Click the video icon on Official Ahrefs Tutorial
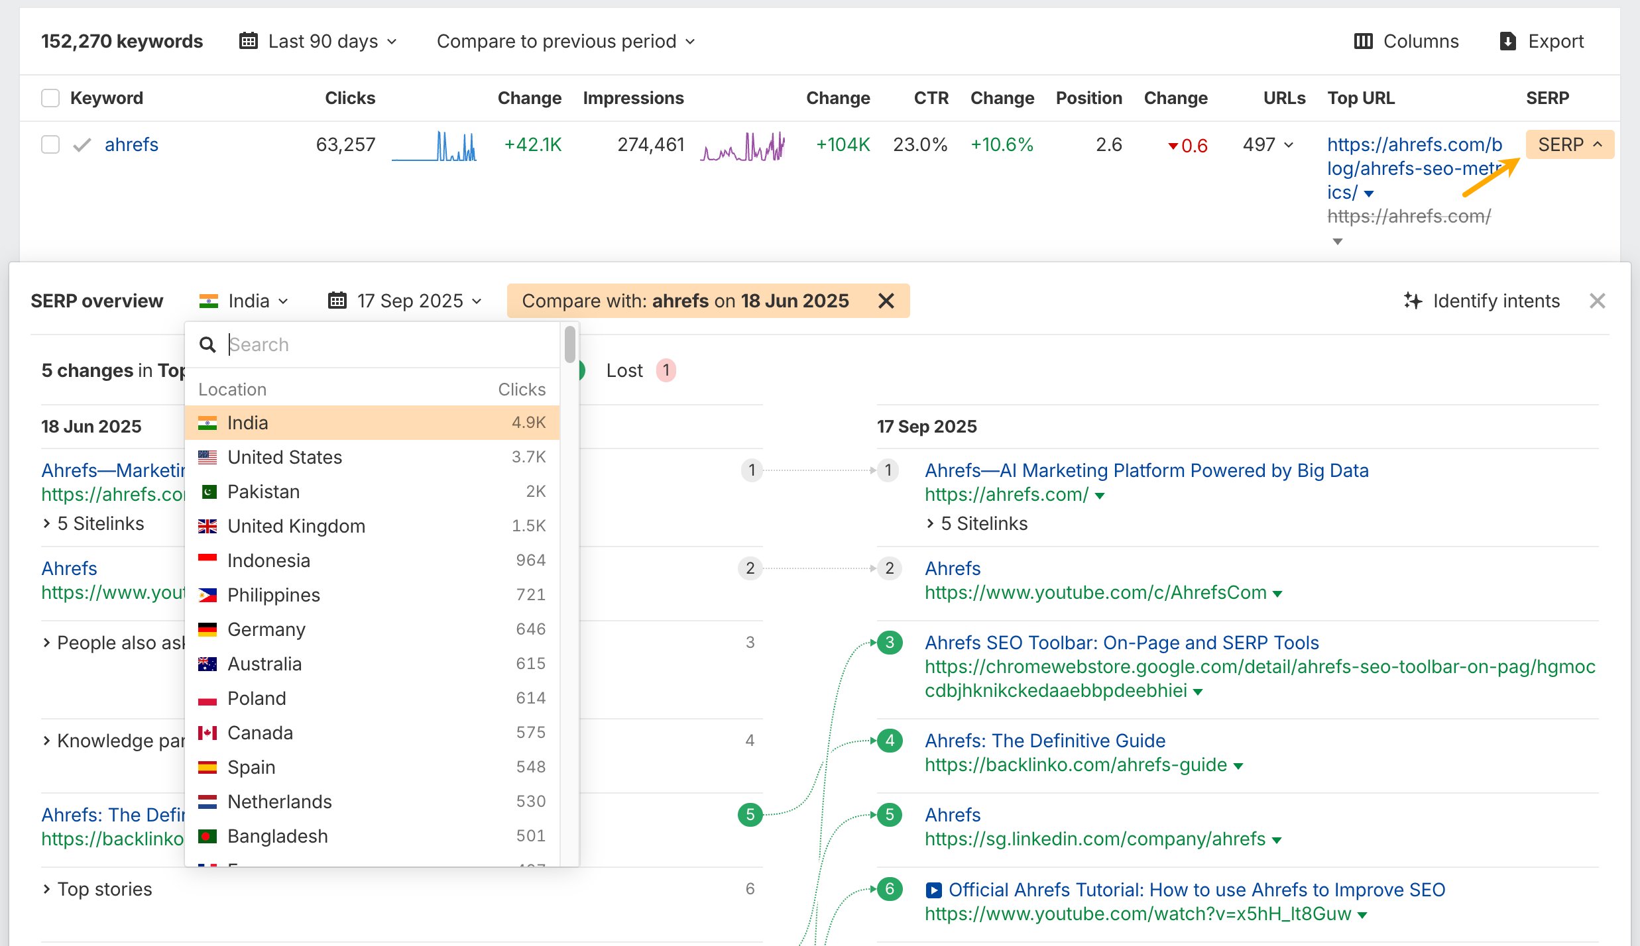 (933, 890)
